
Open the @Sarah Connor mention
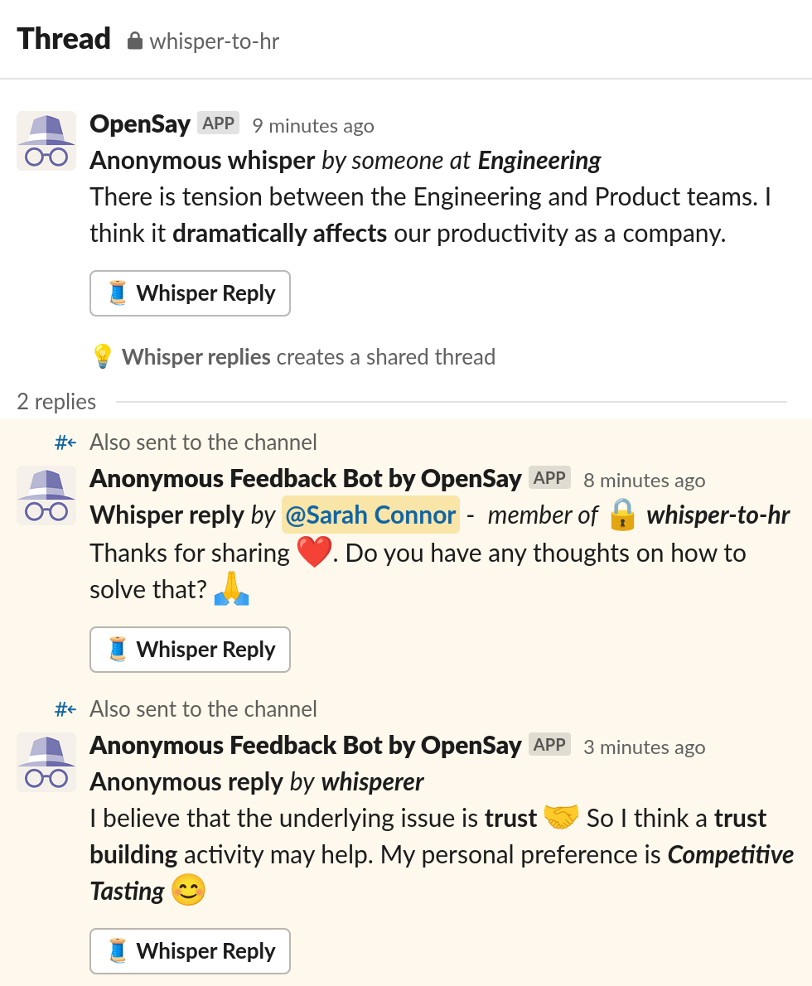click(370, 515)
